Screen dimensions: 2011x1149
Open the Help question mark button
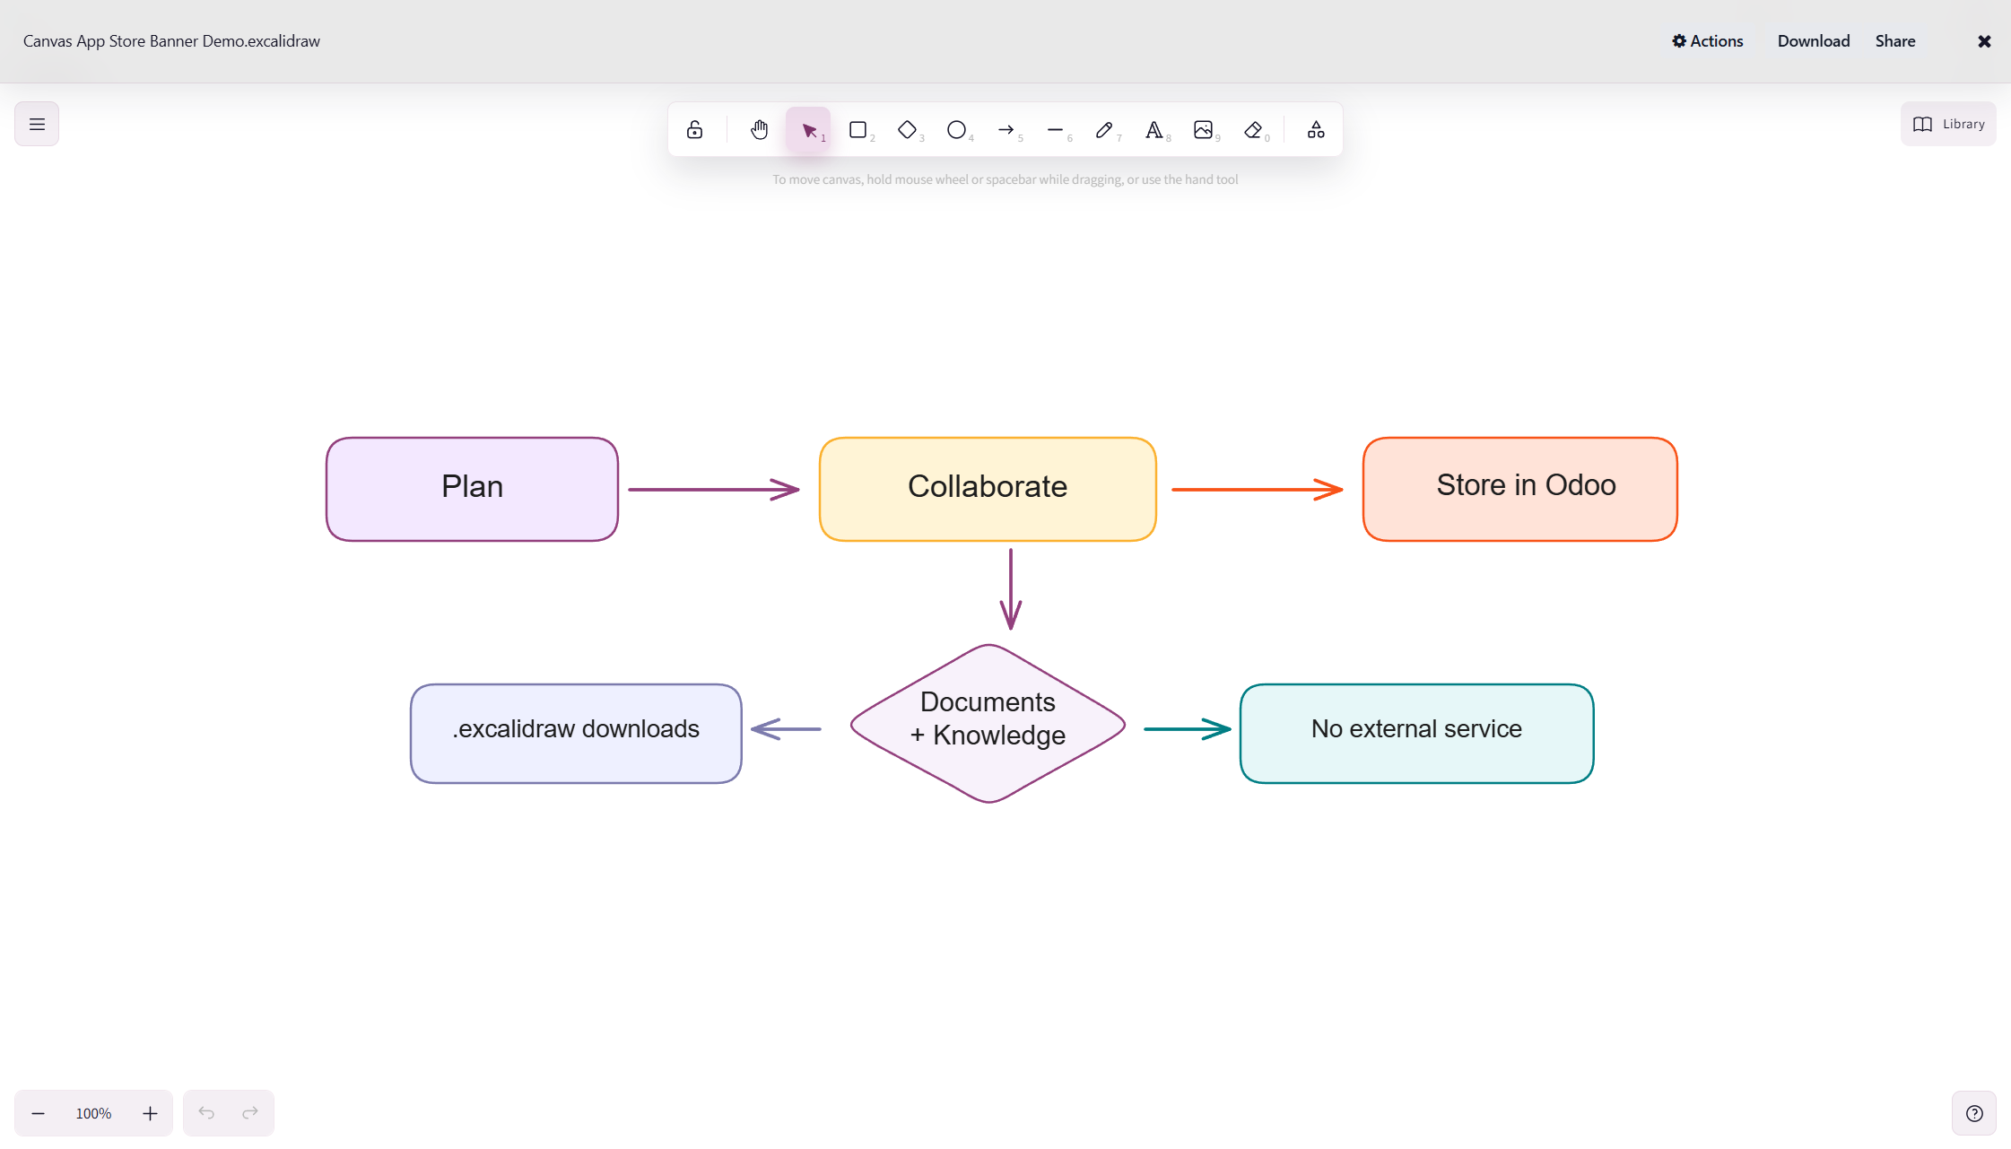(x=1974, y=1113)
